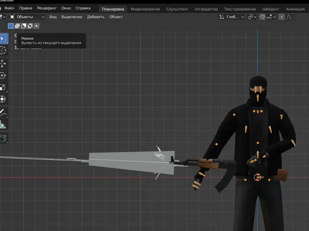Activate the Select Box tool

[x=3, y=38]
